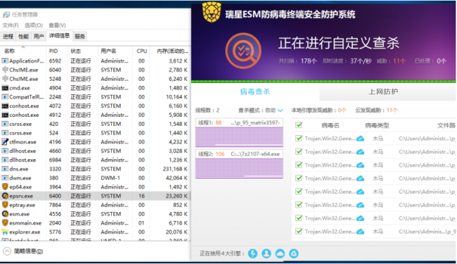Viewport: 457px width, 264px height.
Task: Switch to the 服务 tab
Action: pyautogui.click(x=79, y=36)
